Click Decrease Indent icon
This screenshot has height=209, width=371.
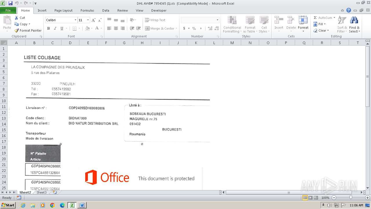click(132, 28)
